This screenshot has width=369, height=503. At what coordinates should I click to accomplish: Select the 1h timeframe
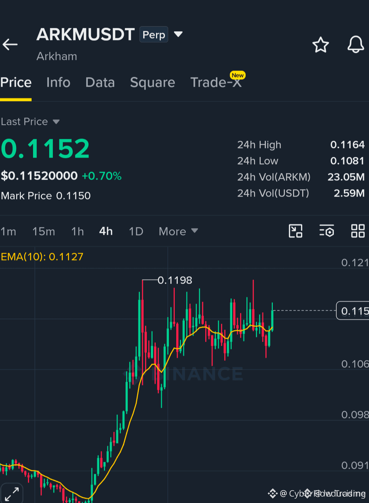pos(77,231)
